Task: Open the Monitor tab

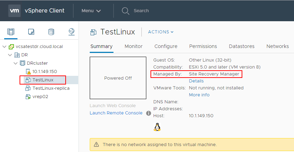Action: [133, 46]
